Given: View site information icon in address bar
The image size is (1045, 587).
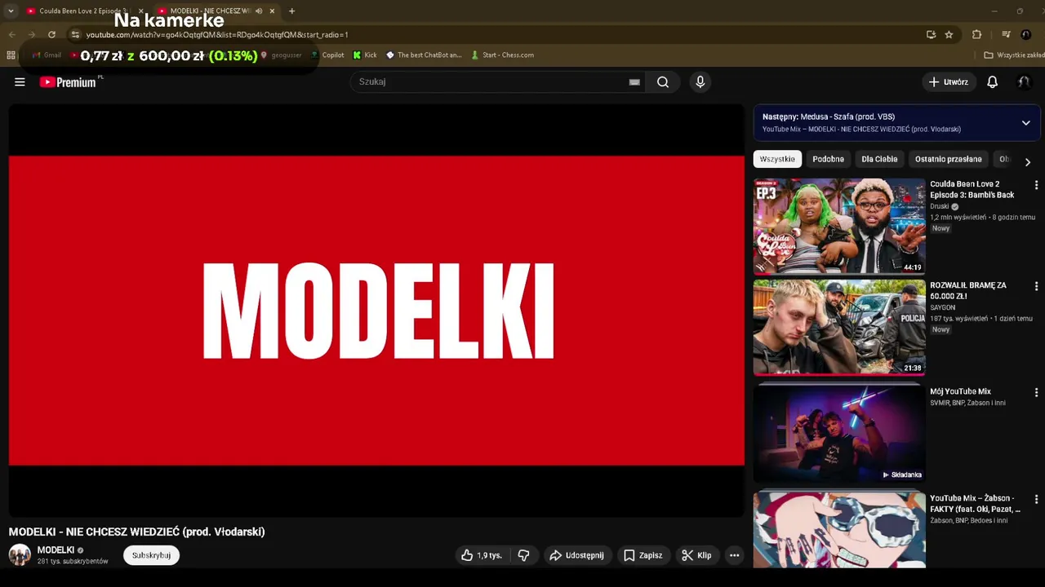Looking at the screenshot, I should 75,34.
